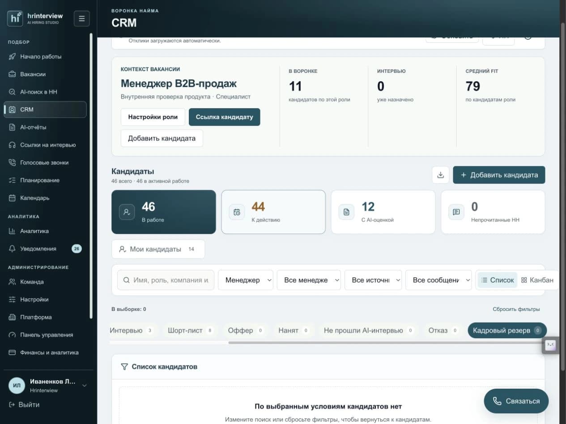Click the Настройки роли button
The width and height of the screenshot is (566, 424).
tap(153, 117)
